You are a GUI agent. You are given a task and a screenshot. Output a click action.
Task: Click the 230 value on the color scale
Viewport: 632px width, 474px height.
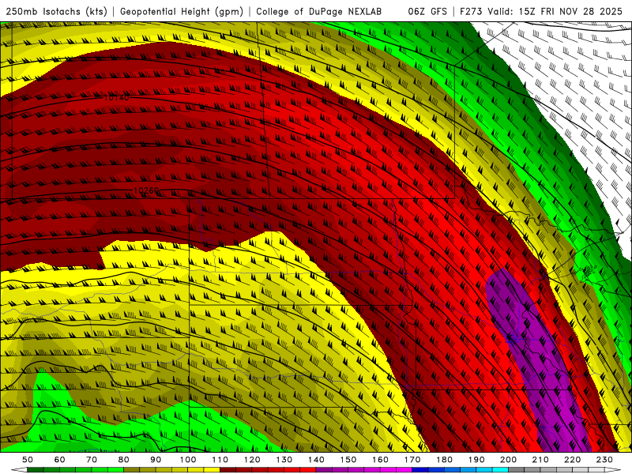tap(605, 460)
